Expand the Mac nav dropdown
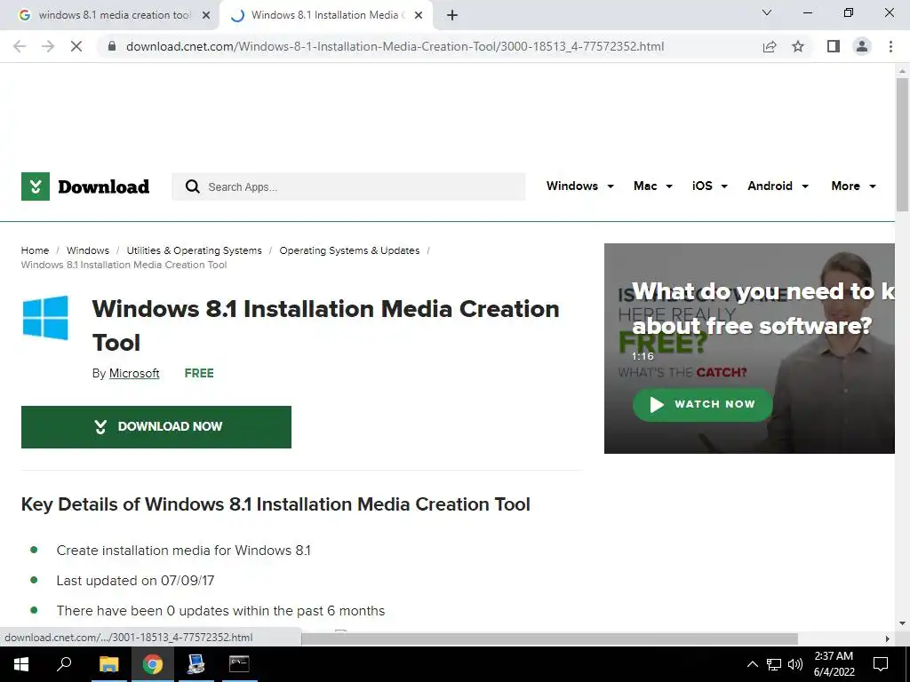This screenshot has height=682, width=910. 653,186
